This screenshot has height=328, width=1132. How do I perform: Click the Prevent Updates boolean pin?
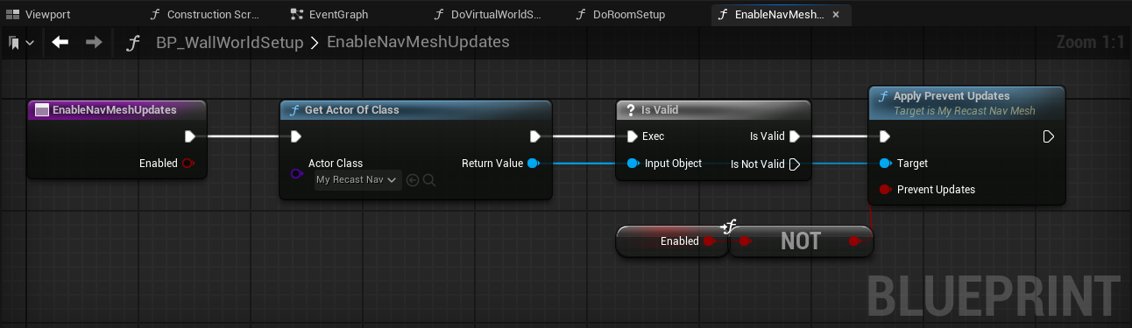tap(885, 190)
